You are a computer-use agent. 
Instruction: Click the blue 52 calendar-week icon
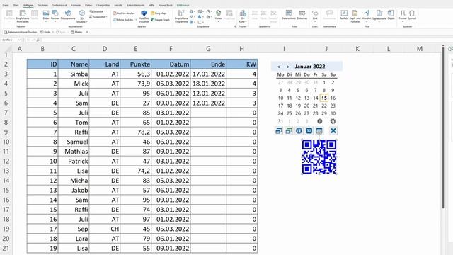[309, 130]
